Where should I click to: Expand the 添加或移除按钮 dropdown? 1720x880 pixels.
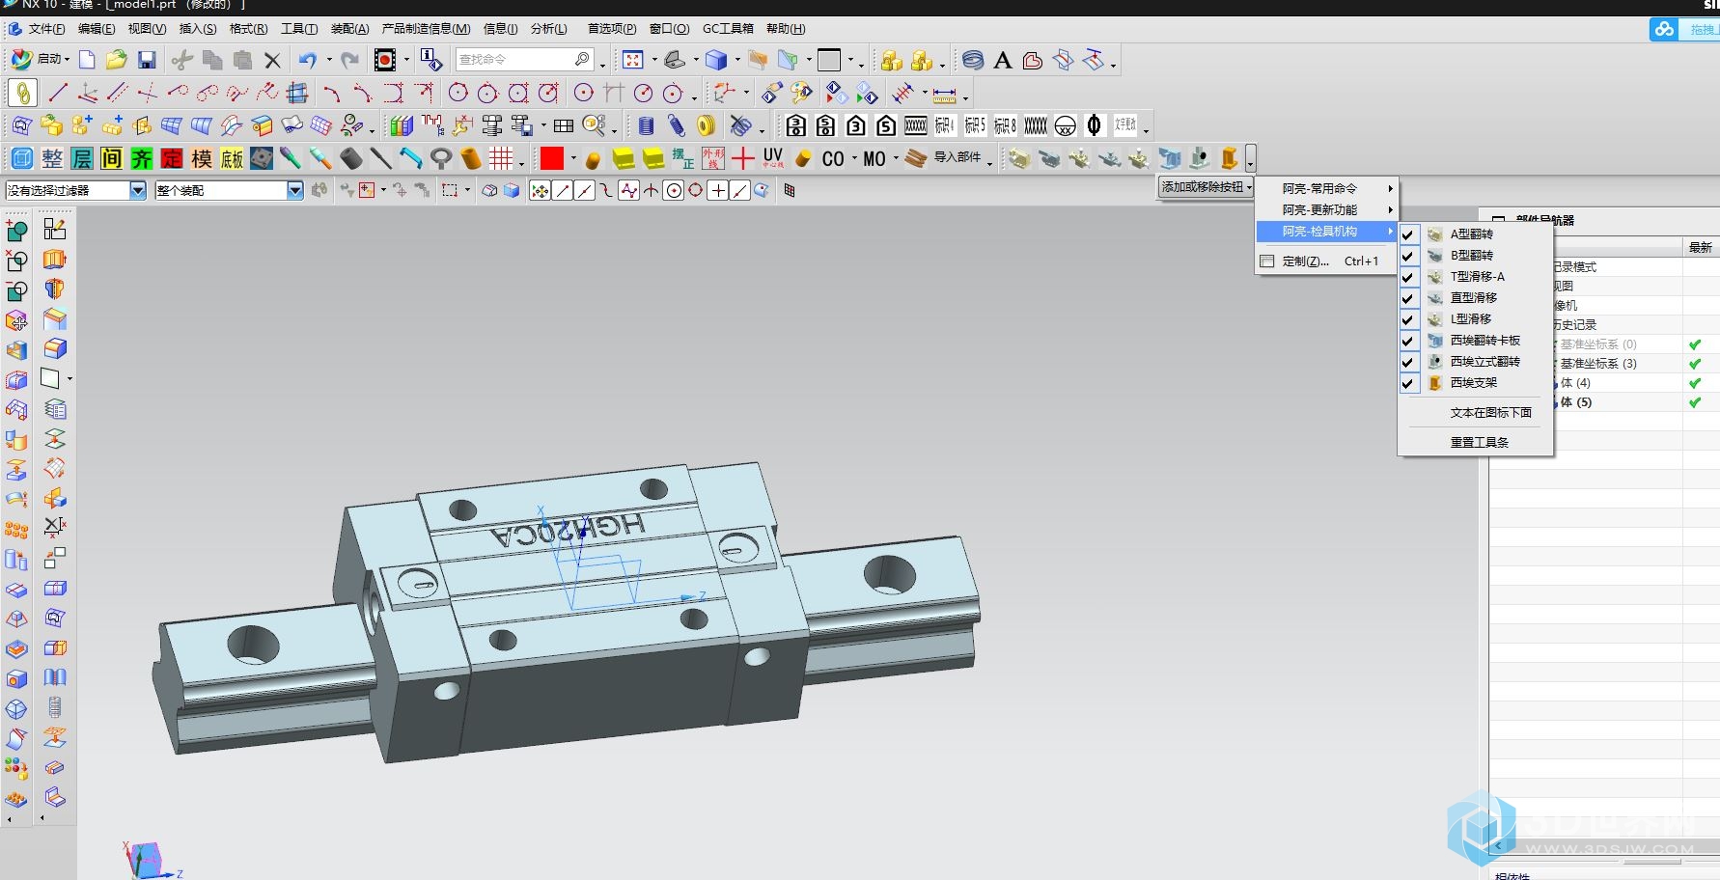point(1207,187)
